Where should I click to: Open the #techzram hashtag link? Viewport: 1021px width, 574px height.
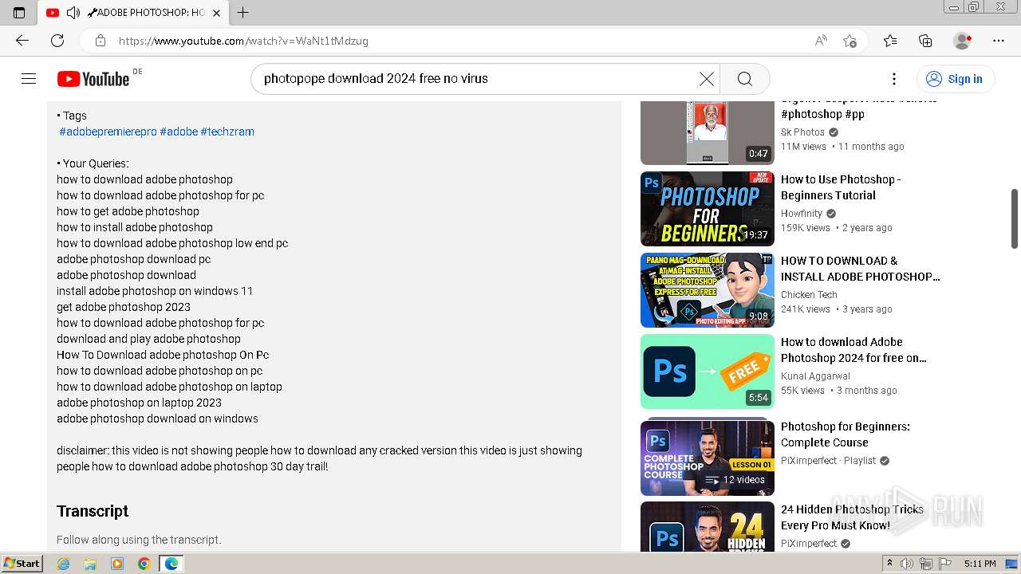(227, 132)
